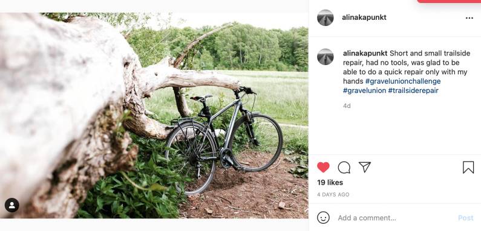
Task: Visit alinakapunkt username in the header
Action: click(364, 17)
